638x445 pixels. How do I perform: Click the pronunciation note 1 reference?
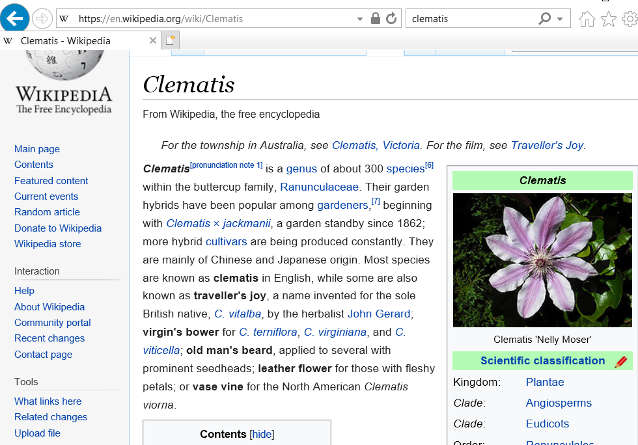click(x=227, y=165)
